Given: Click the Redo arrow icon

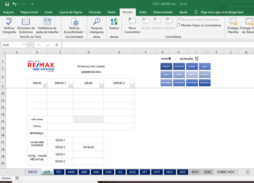Looking at the screenshot, I should tap(24, 4).
